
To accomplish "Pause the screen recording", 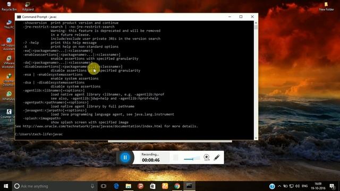I will pos(125,158).
